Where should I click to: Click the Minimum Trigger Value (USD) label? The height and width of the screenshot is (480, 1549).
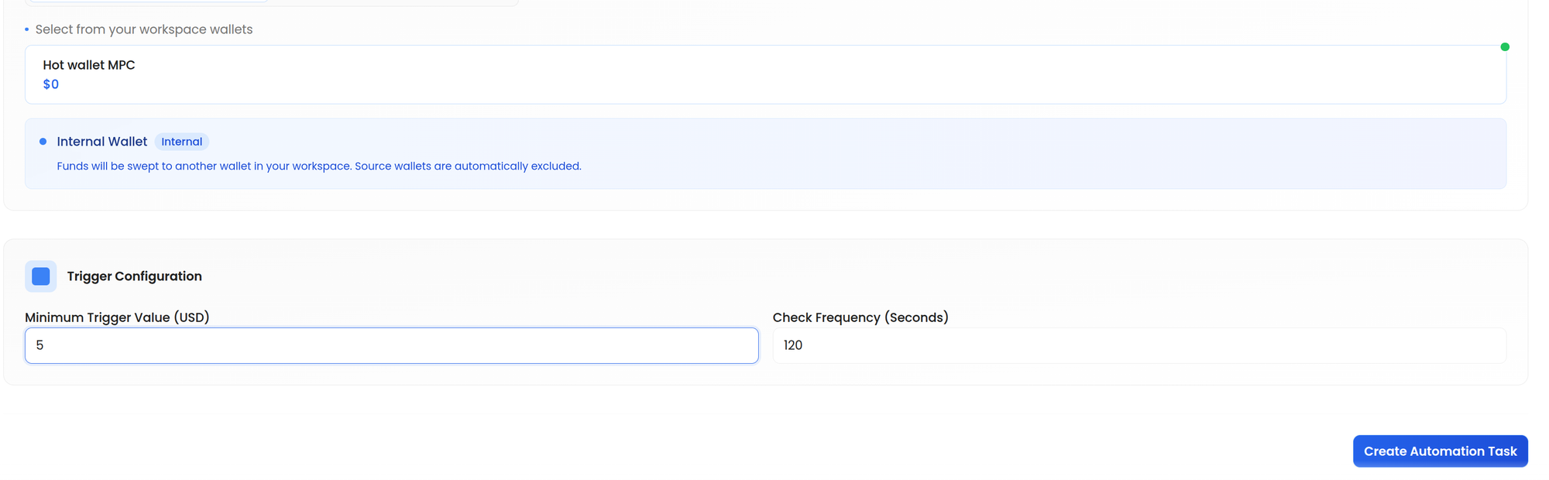point(117,317)
